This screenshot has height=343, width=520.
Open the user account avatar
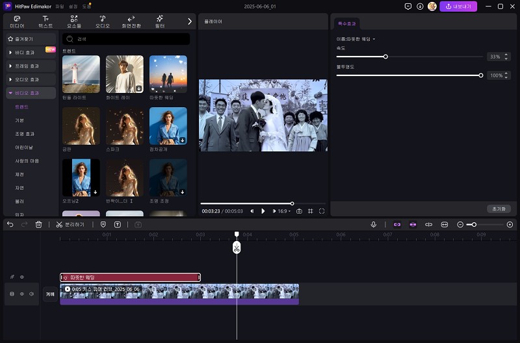tap(432, 6)
